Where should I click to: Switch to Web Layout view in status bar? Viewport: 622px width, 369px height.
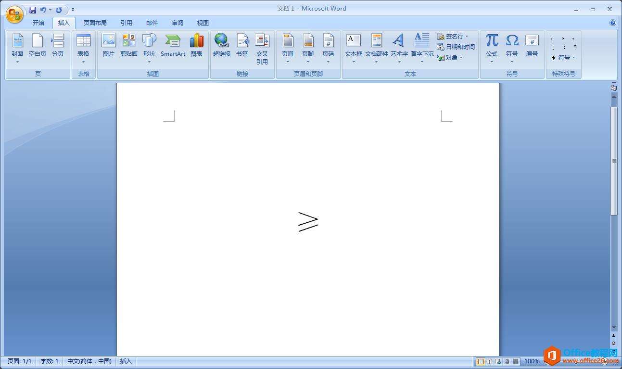498,361
